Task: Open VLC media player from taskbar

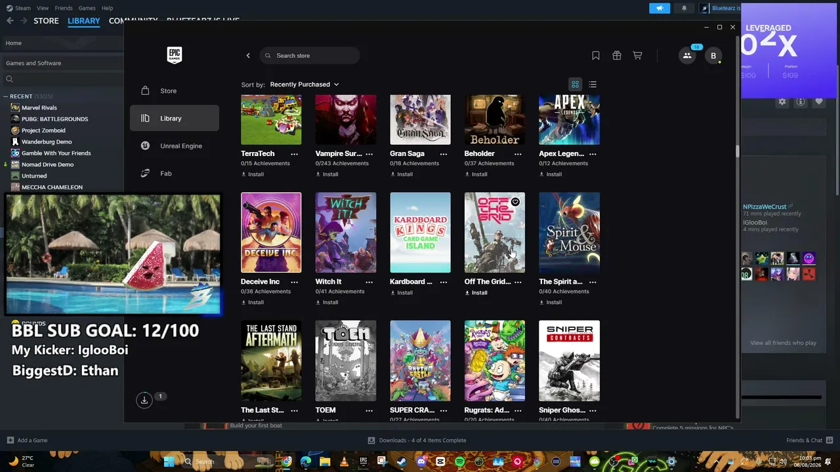Action: click(345, 462)
